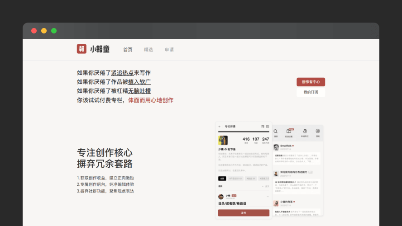402x226 pixels.
Task: Click the macOS green maximize window dot
Action: pyautogui.click(x=54, y=31)
